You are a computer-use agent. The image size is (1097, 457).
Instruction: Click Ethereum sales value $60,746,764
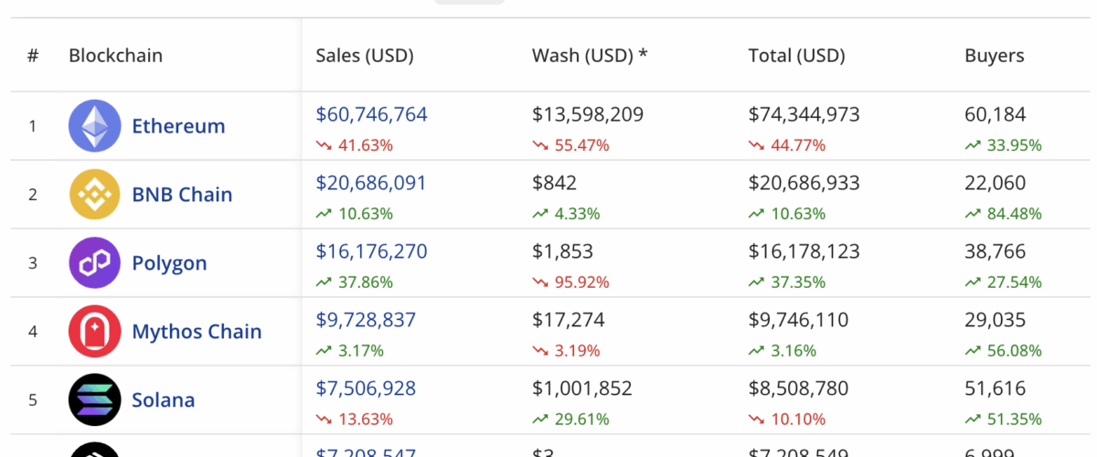[371, 115]
